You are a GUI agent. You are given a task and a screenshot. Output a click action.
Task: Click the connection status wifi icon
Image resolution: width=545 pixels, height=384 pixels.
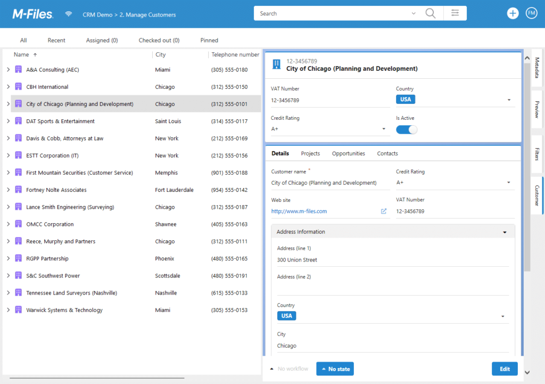[69, 14]
